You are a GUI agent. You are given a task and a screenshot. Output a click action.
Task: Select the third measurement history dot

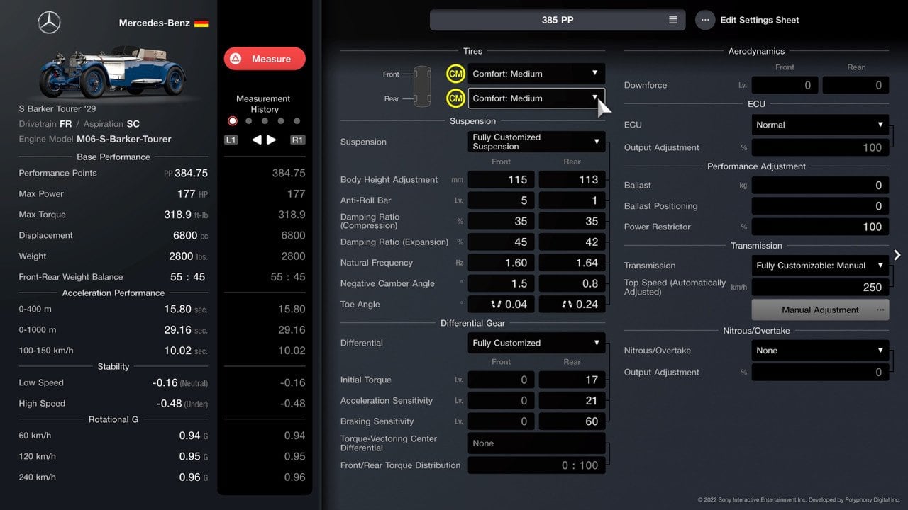(265, 121)
